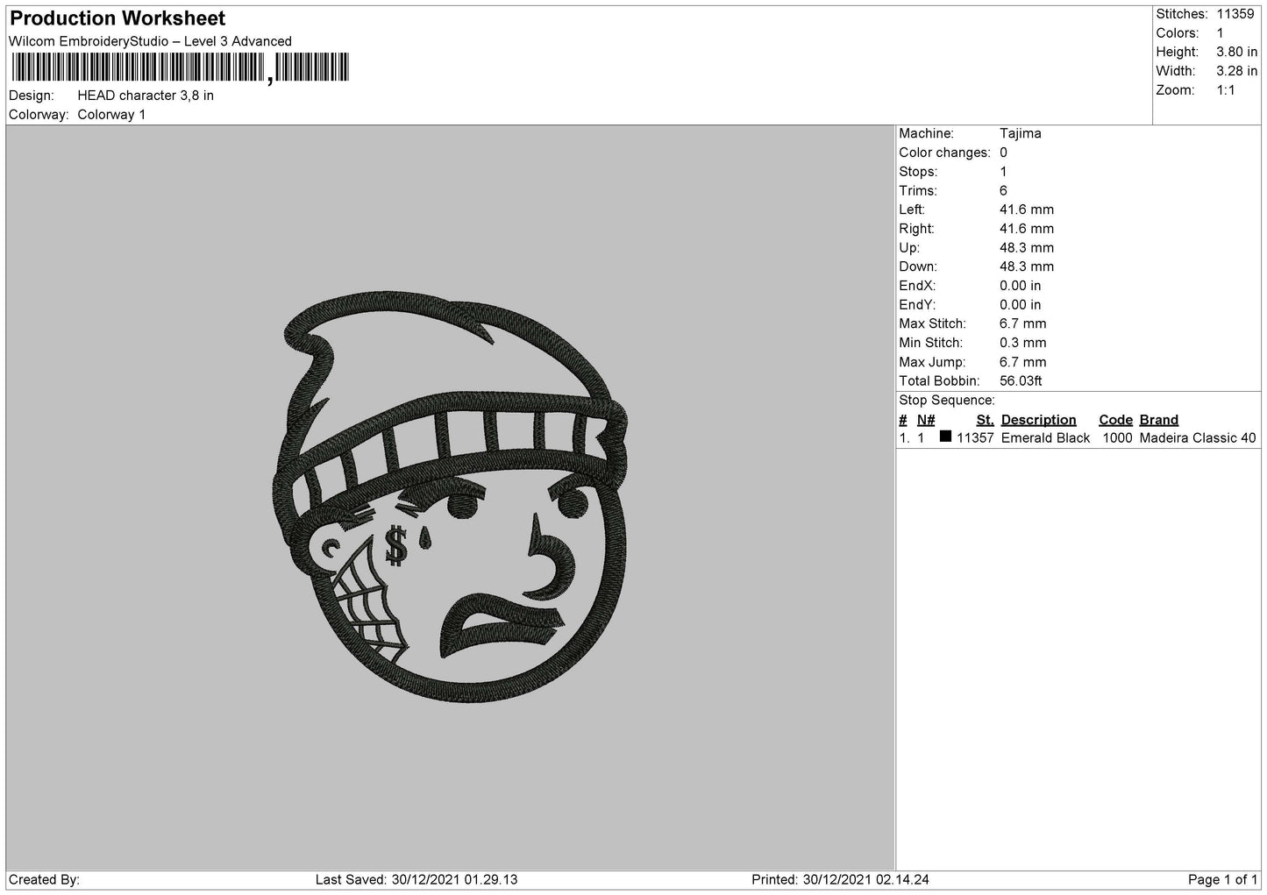Click the Description column header

point(1039,420)
